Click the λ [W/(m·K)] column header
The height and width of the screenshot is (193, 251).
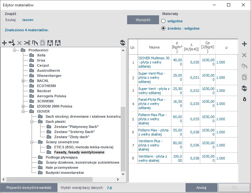pos(191,47)
